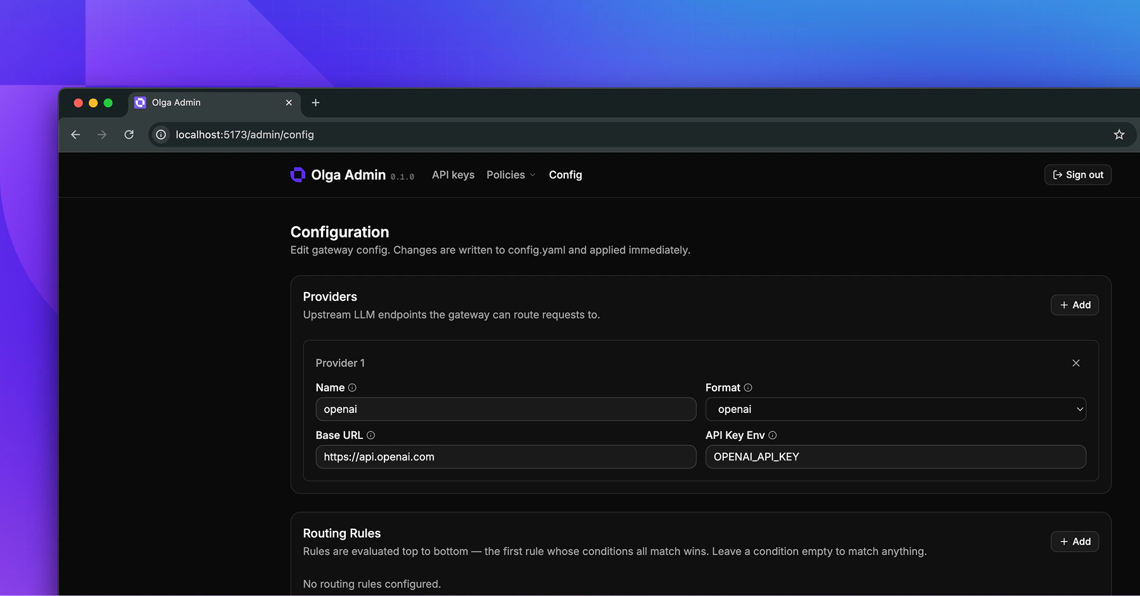Close the Olga Admin browser tab
Image resolution: width=1140 pixels, height=596 pixels.
tap(289, 103)
